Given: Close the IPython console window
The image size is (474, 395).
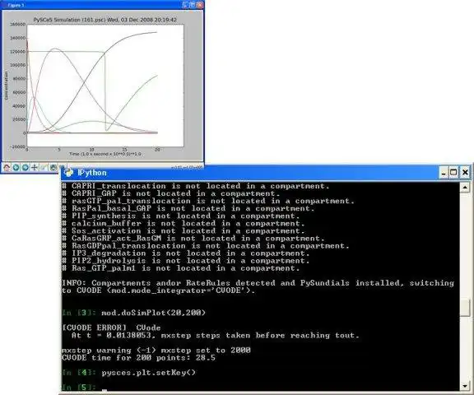Looking at the screenshot, I should pyautogui.click(x=465, y=173).
